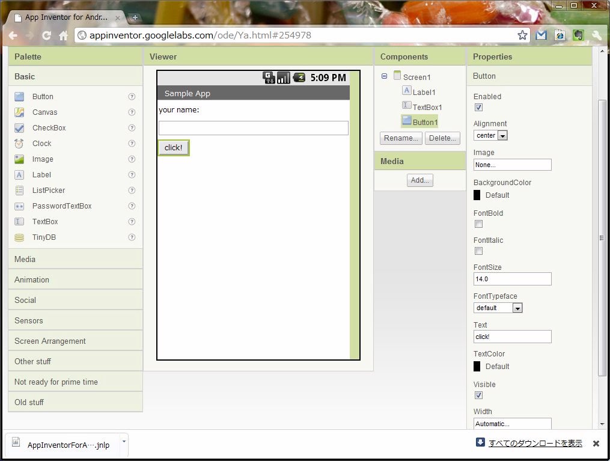This screenshot has width=610, height=461.
Task: Click the Gmail icon in browser toolbar
Action: [x=541, y=35]
